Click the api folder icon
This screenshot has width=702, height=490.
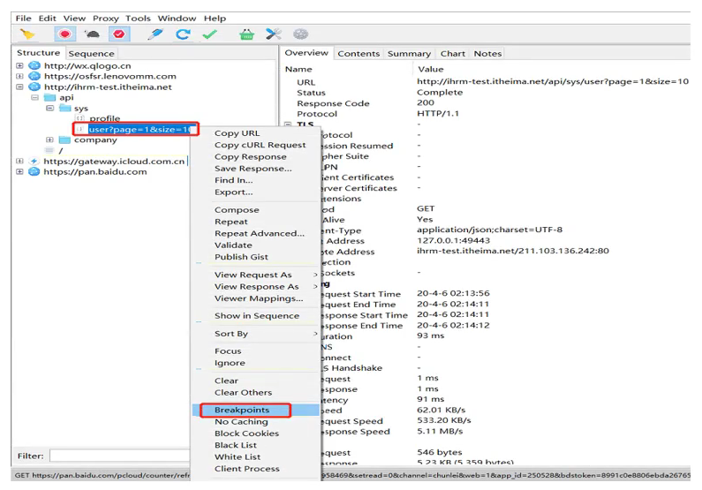pos(49,97)
